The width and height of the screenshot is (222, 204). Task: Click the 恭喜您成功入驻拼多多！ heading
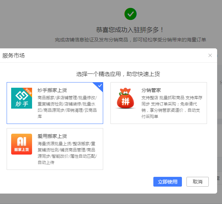pos(130,30)
